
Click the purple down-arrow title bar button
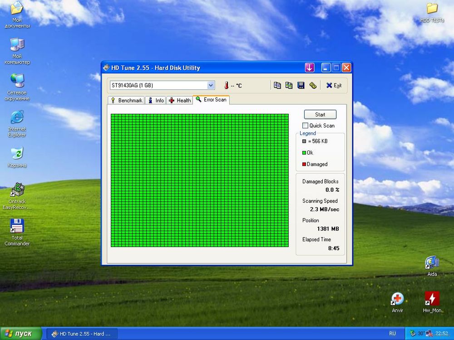tap(310, 68)
